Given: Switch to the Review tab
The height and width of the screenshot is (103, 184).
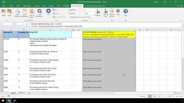Looking at the screenshot, I should point(51,6).
